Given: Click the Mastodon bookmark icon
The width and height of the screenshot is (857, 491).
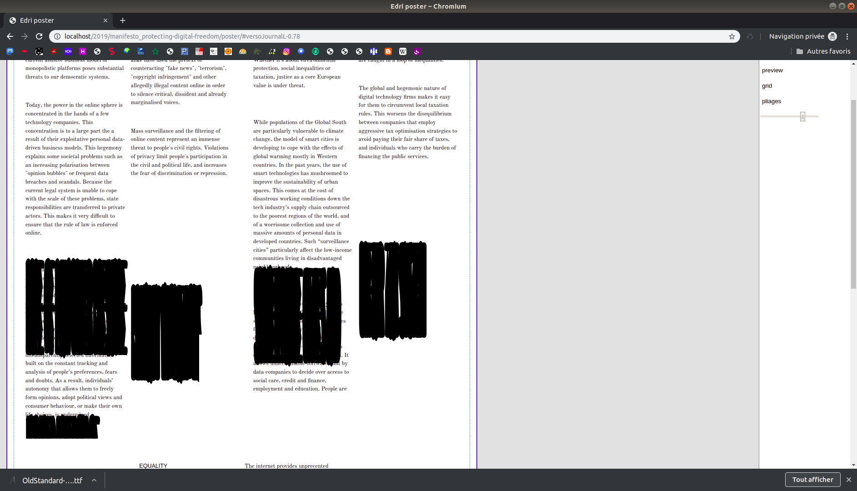Looking at the screenshot, I should pos(10,51).
